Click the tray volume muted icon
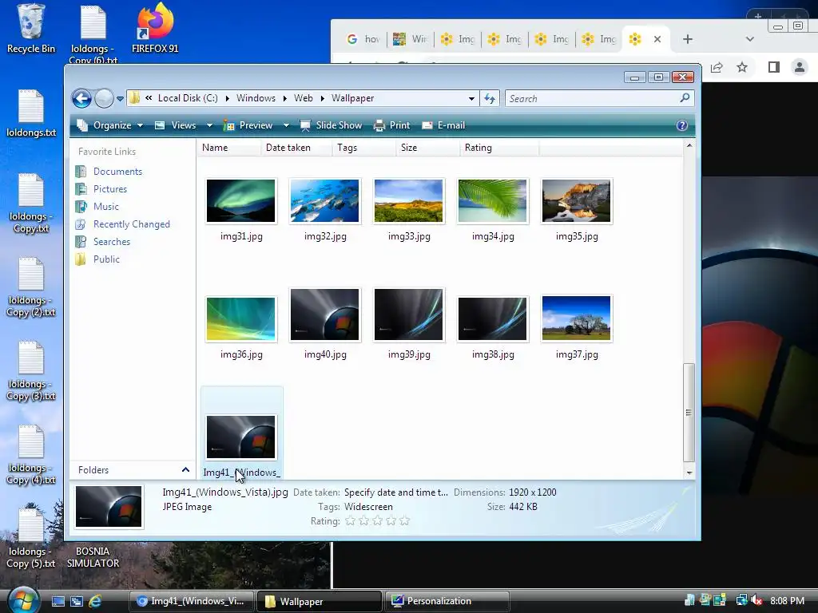 click(x=756, y=600)
